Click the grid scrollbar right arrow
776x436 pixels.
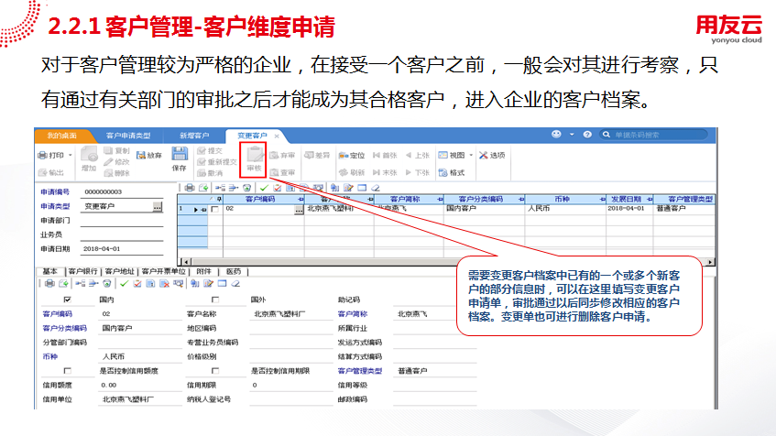[710, 262]
